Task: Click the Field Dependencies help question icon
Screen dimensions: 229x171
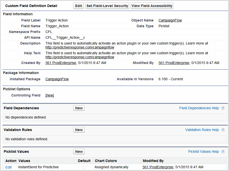Action: (223, 108)
